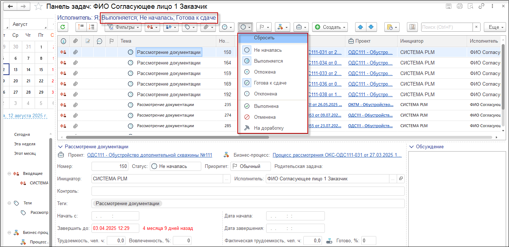Click the 'Завершить до' date field
This screenshot has width=509, height=247.
tap(115, 228)
